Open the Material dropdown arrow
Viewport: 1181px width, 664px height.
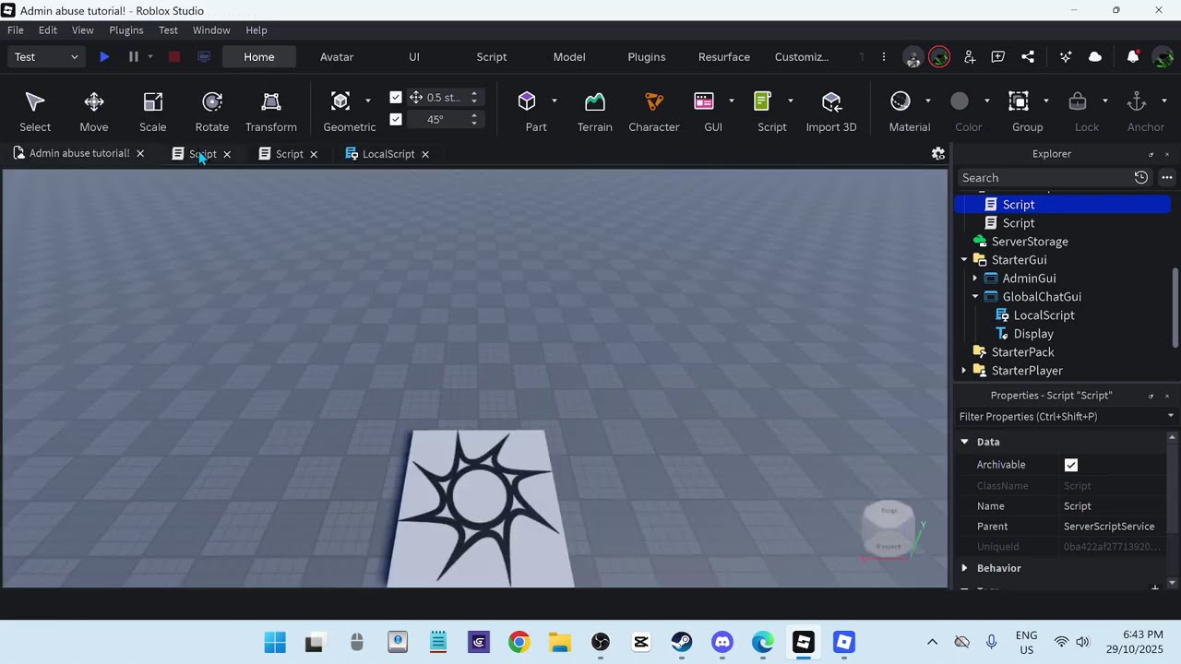tap(927, 101)
